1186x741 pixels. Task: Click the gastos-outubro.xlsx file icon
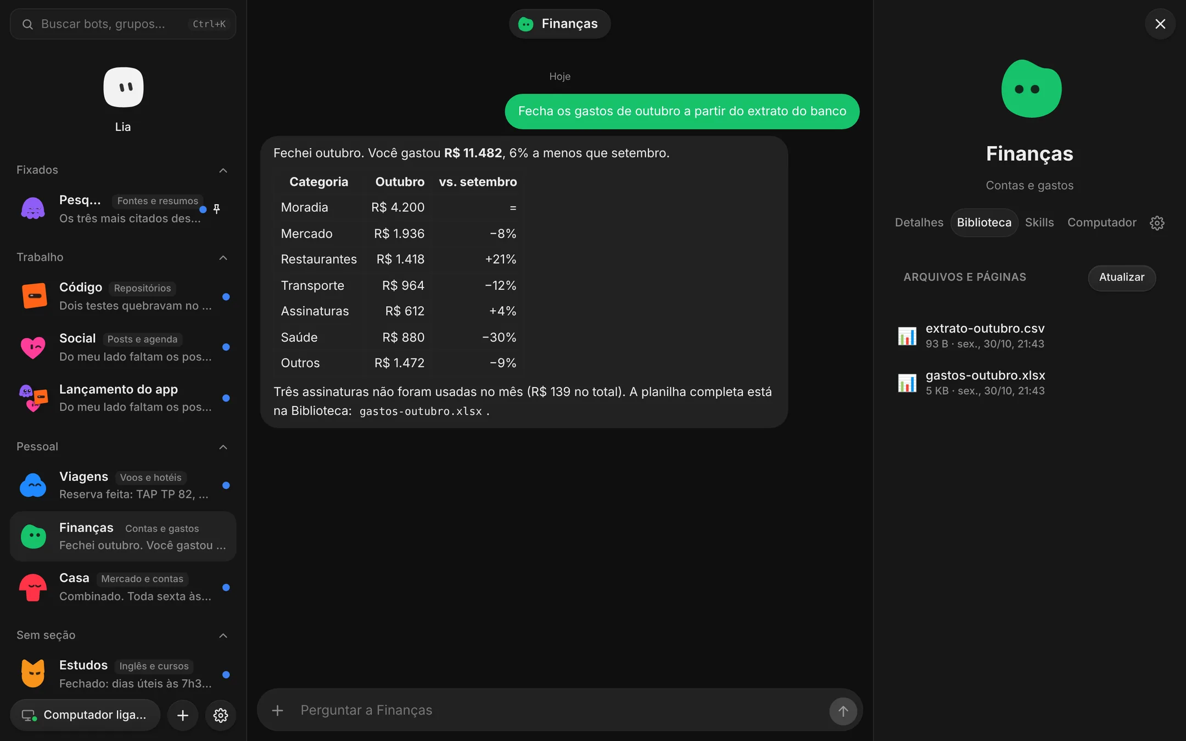pos(907,383)
